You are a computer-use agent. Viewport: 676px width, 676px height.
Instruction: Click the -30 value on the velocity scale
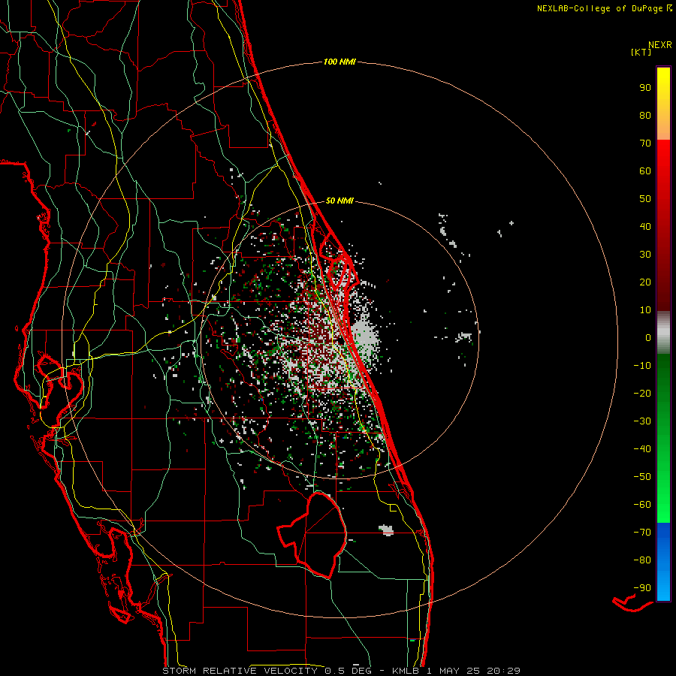(x=642, y=421)
